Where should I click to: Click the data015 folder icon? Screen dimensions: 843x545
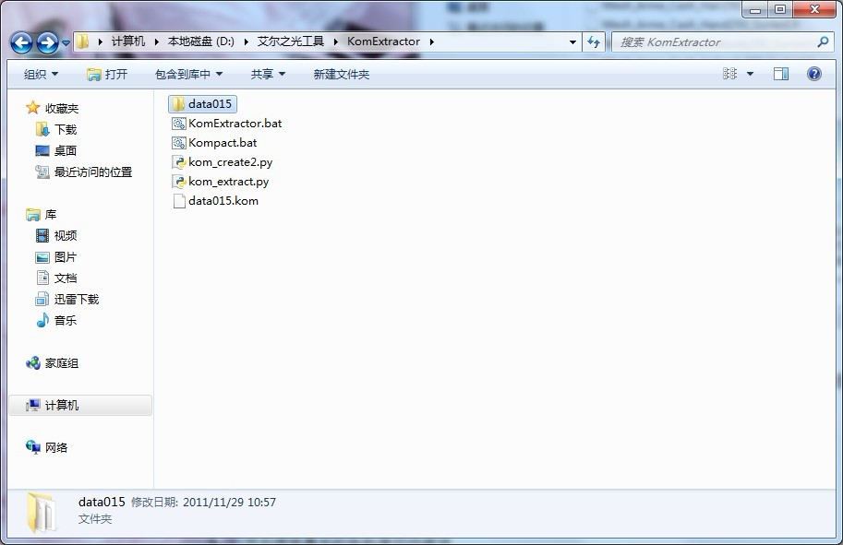pyautogui.click(x=178, y=104)
